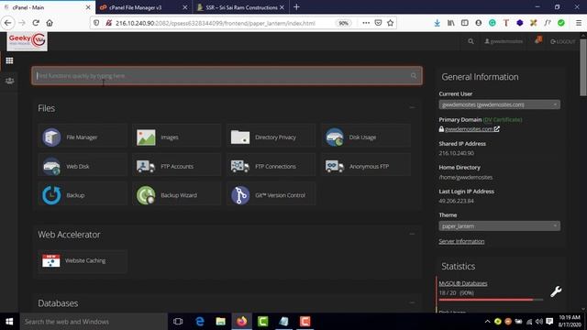Screen dimensions: 587x330
Task: Click the cPanel grid home icon in sidebar
Action: coord(9,60)
